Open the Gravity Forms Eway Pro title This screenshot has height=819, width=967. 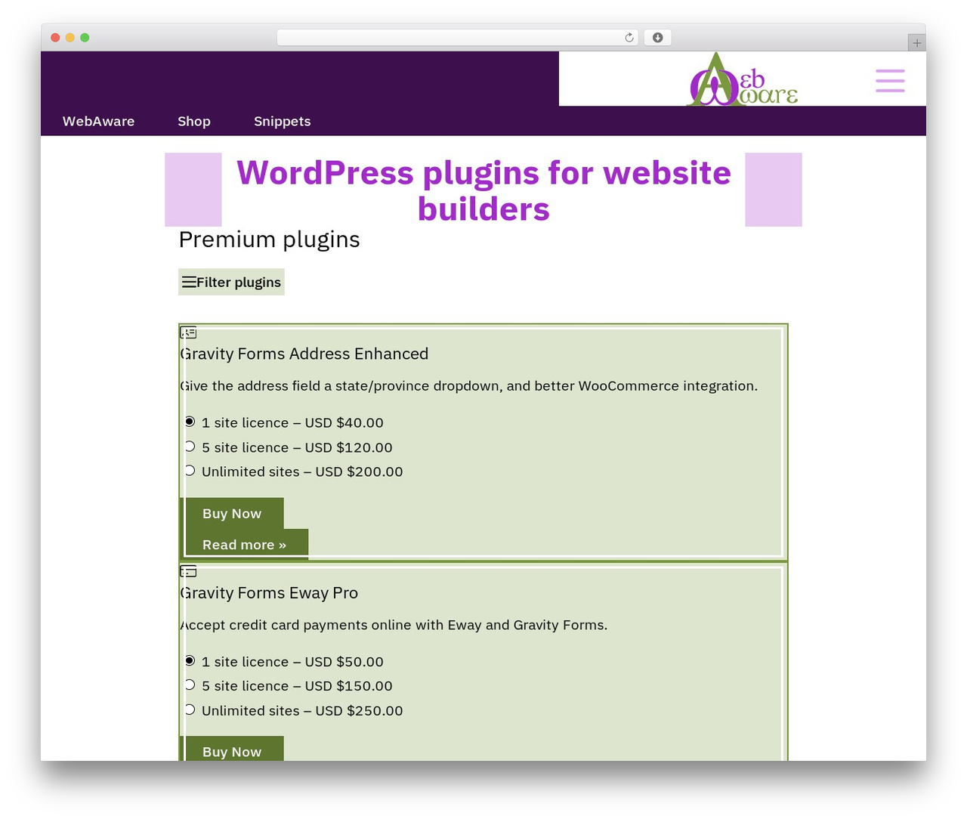tap(269, 592)
